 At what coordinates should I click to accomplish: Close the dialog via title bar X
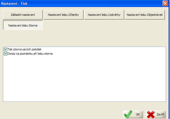click(x=165, y=4)
